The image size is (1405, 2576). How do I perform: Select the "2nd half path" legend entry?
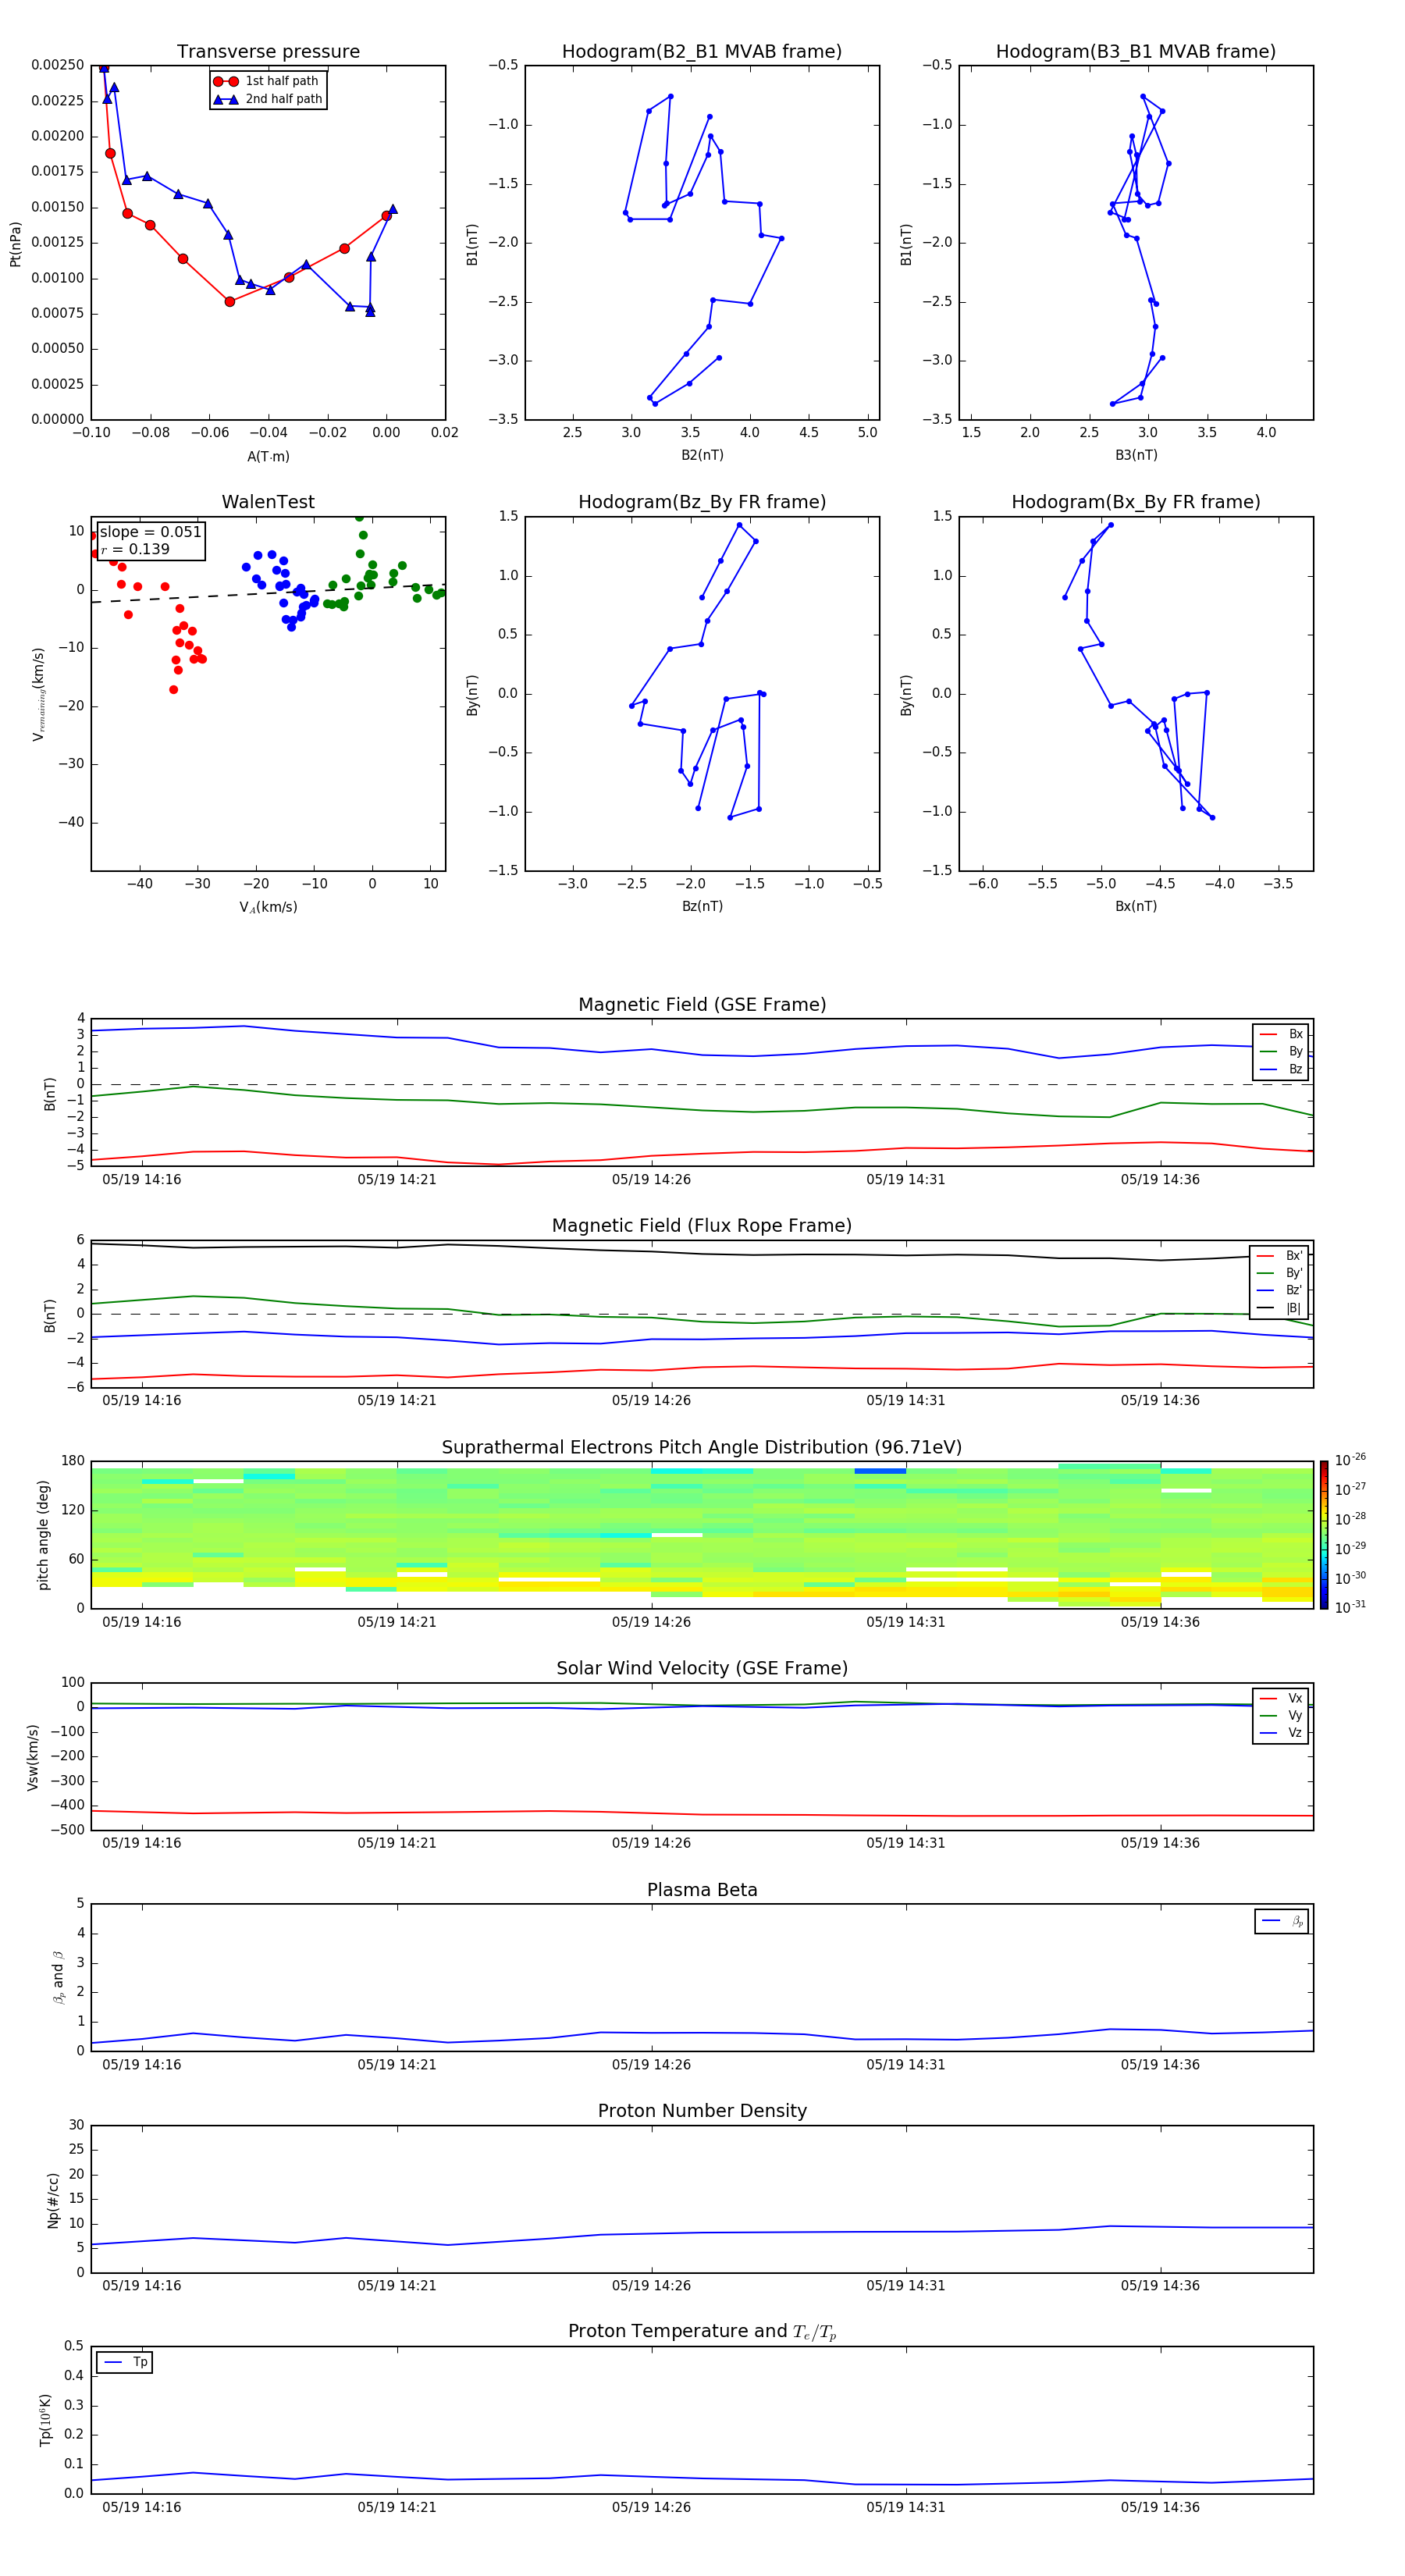point(268,99)
